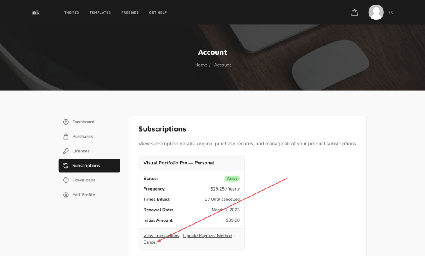
Task: Click the NK username label
Action: (x=390, y=12)
